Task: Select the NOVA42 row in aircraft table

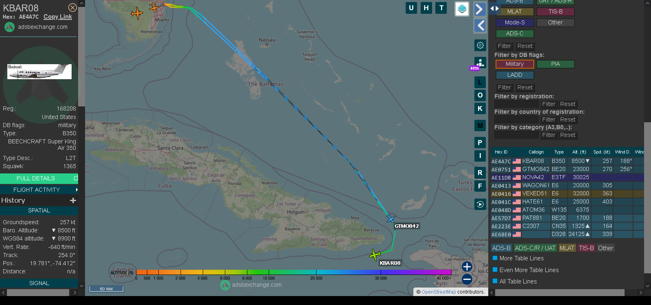Action: pos(533,177)
